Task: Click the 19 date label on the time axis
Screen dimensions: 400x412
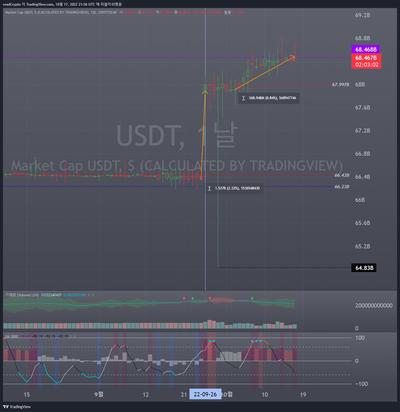Action: click(303, 395)
